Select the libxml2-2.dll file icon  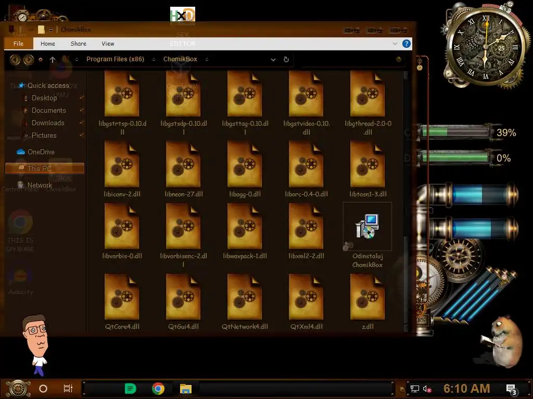click(306, 227)
